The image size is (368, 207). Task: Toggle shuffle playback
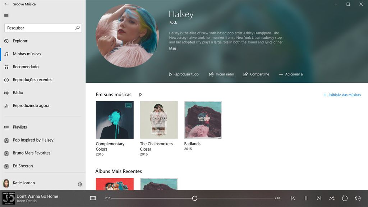tap(332, 198)
